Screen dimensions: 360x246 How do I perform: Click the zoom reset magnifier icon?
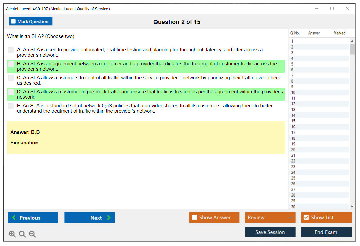pos(22,234)
